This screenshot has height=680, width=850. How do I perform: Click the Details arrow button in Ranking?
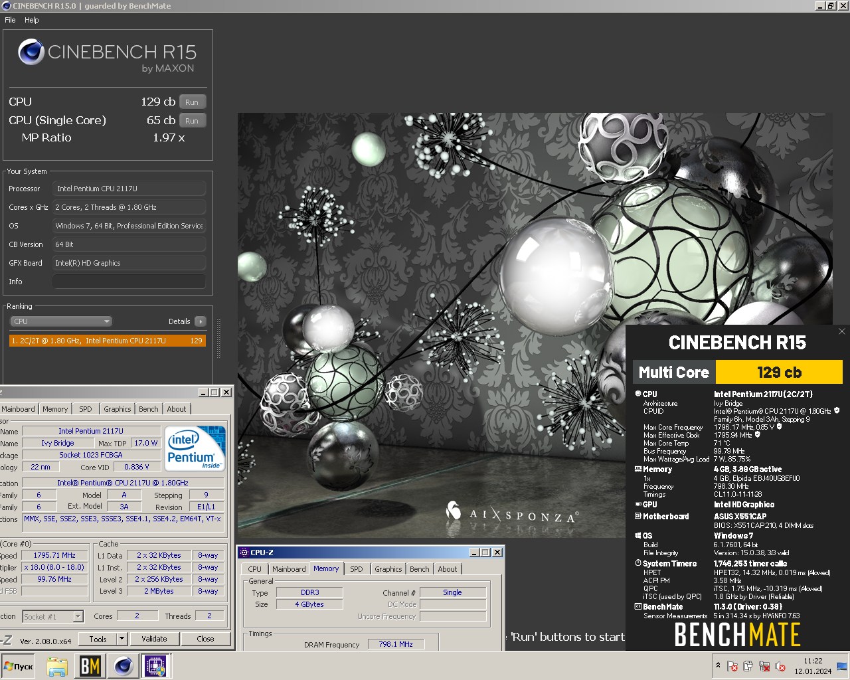[x=201, y=321]
